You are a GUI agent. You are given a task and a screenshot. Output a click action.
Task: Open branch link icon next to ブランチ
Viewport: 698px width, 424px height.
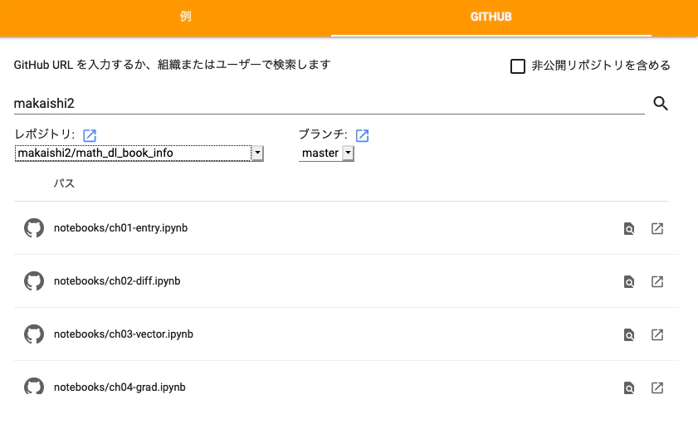[363, 135]
